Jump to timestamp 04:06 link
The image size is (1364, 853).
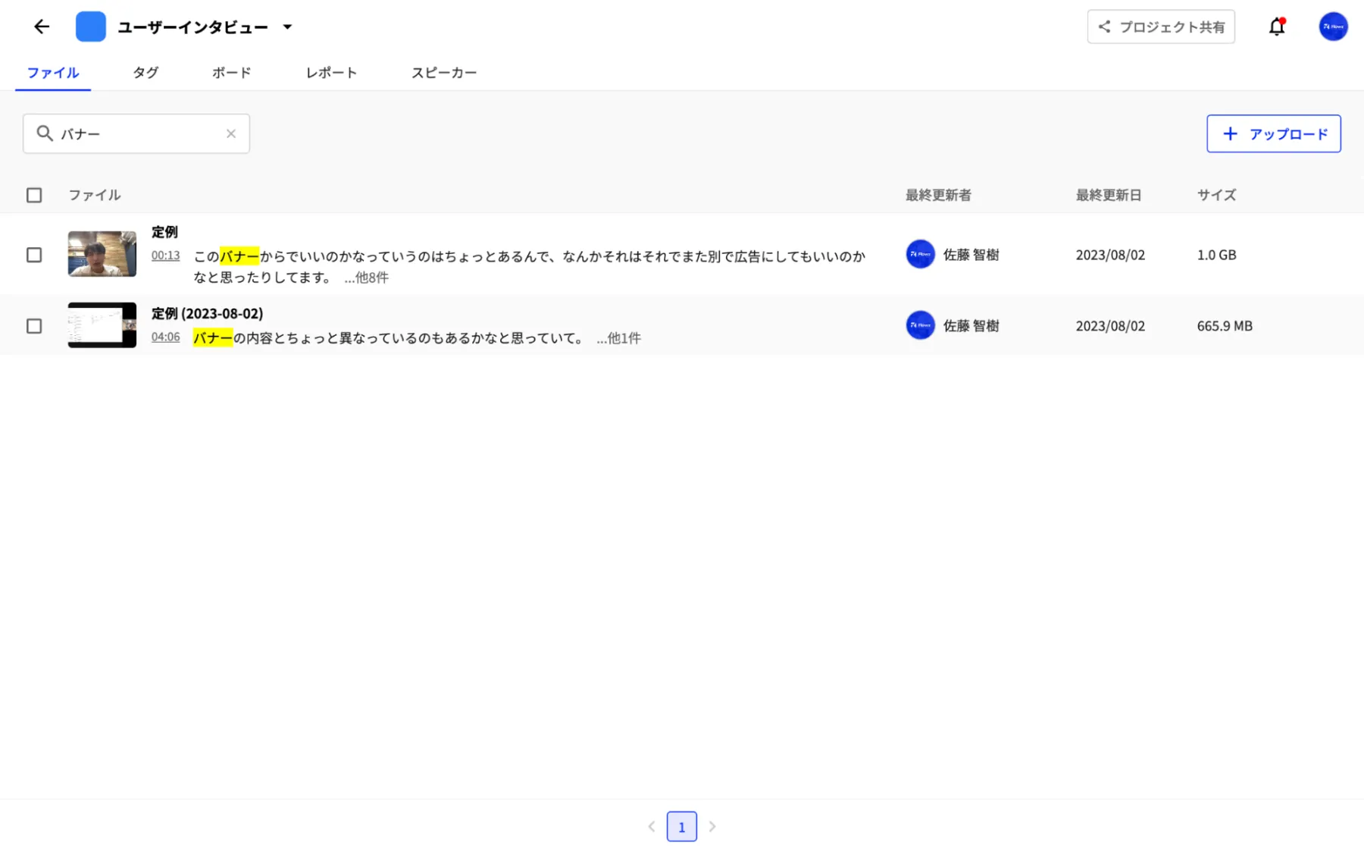coord(165,337)
